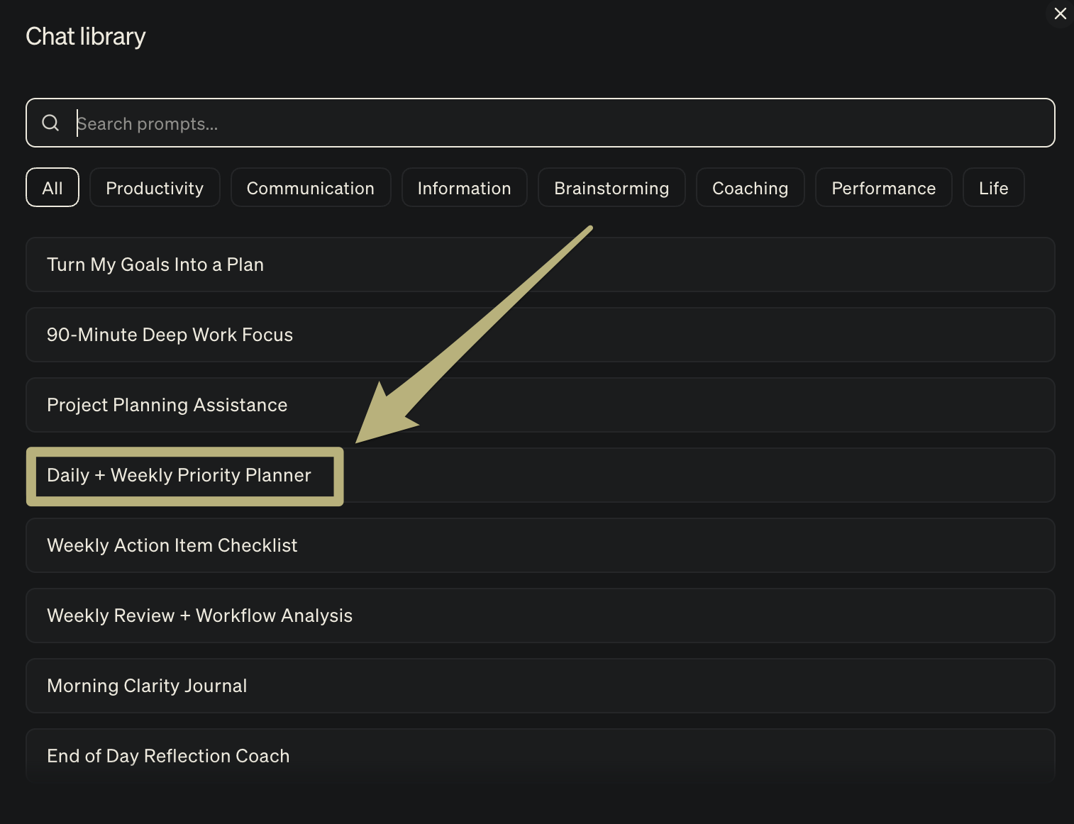Screen dimensions: 1074x824
Task: Open Project Planning Assistance prompt
Action: point(539,405)
